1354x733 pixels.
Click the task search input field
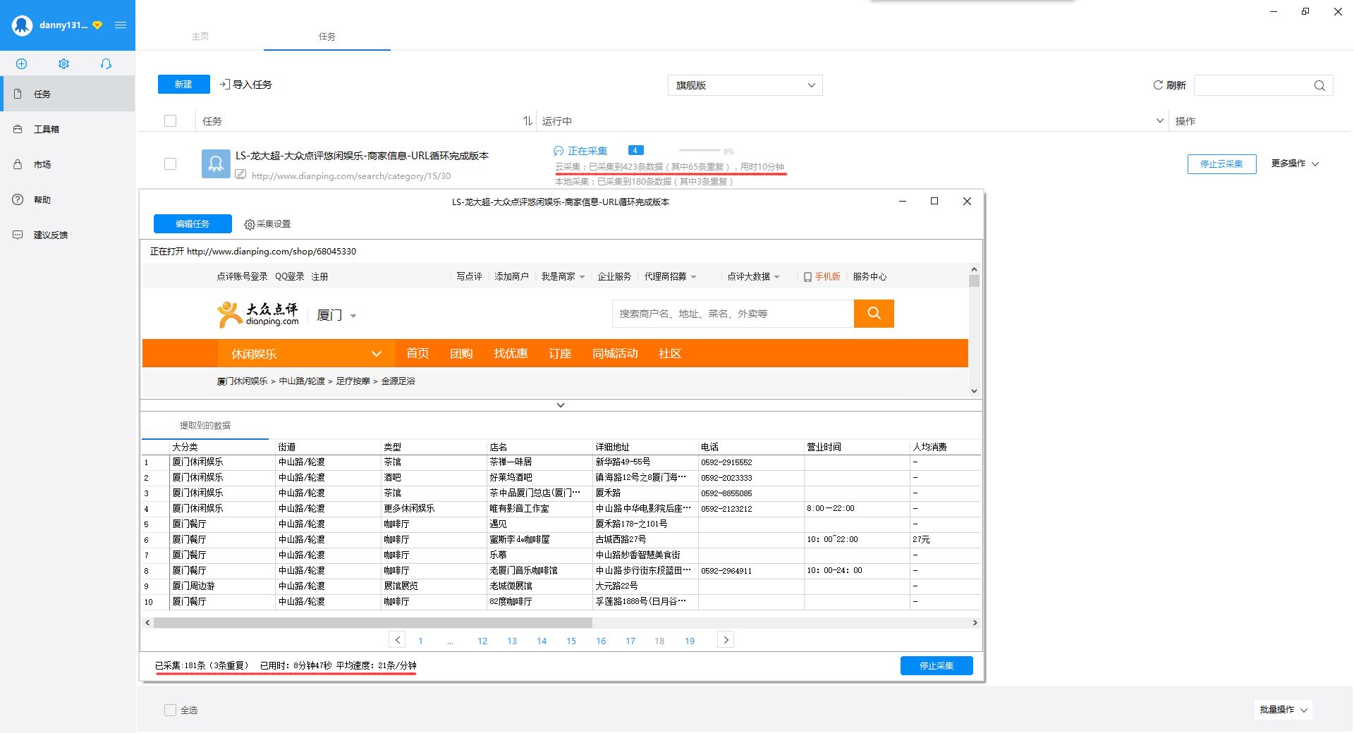(1252, 85)
